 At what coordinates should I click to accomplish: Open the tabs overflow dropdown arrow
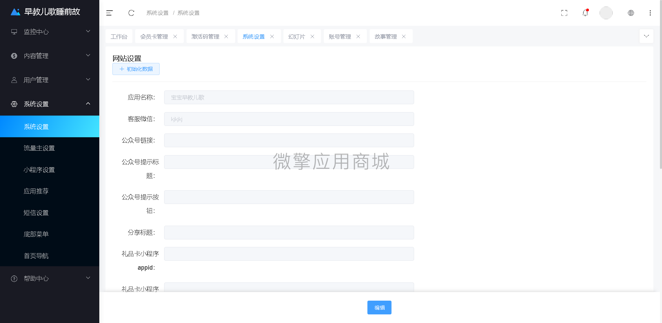pos(646,36)
